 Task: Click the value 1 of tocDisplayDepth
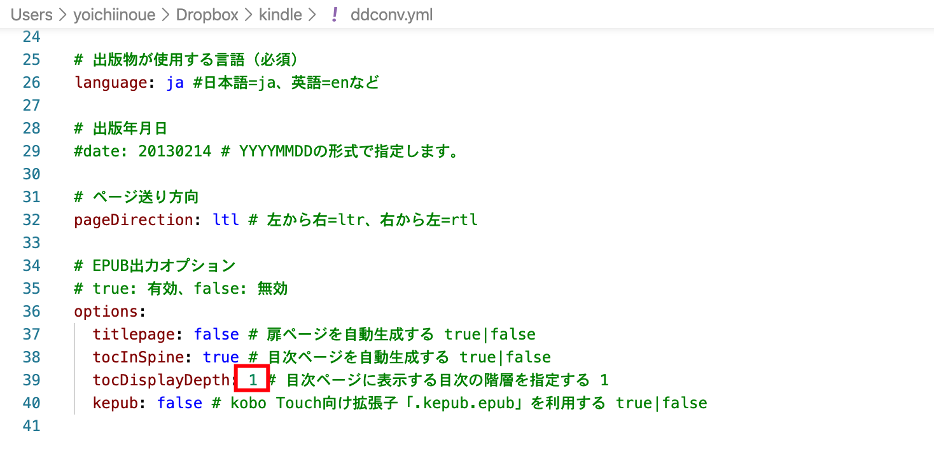253,380
